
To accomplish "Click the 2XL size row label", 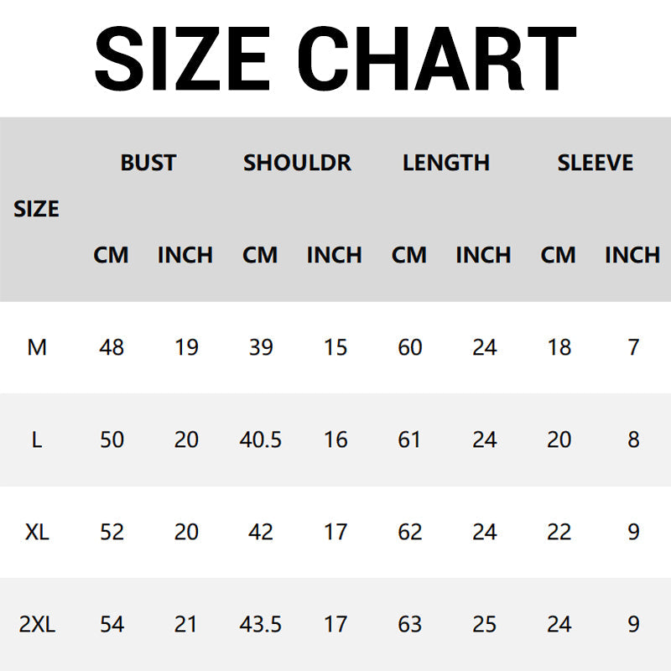I will click(x=37, y=624).
